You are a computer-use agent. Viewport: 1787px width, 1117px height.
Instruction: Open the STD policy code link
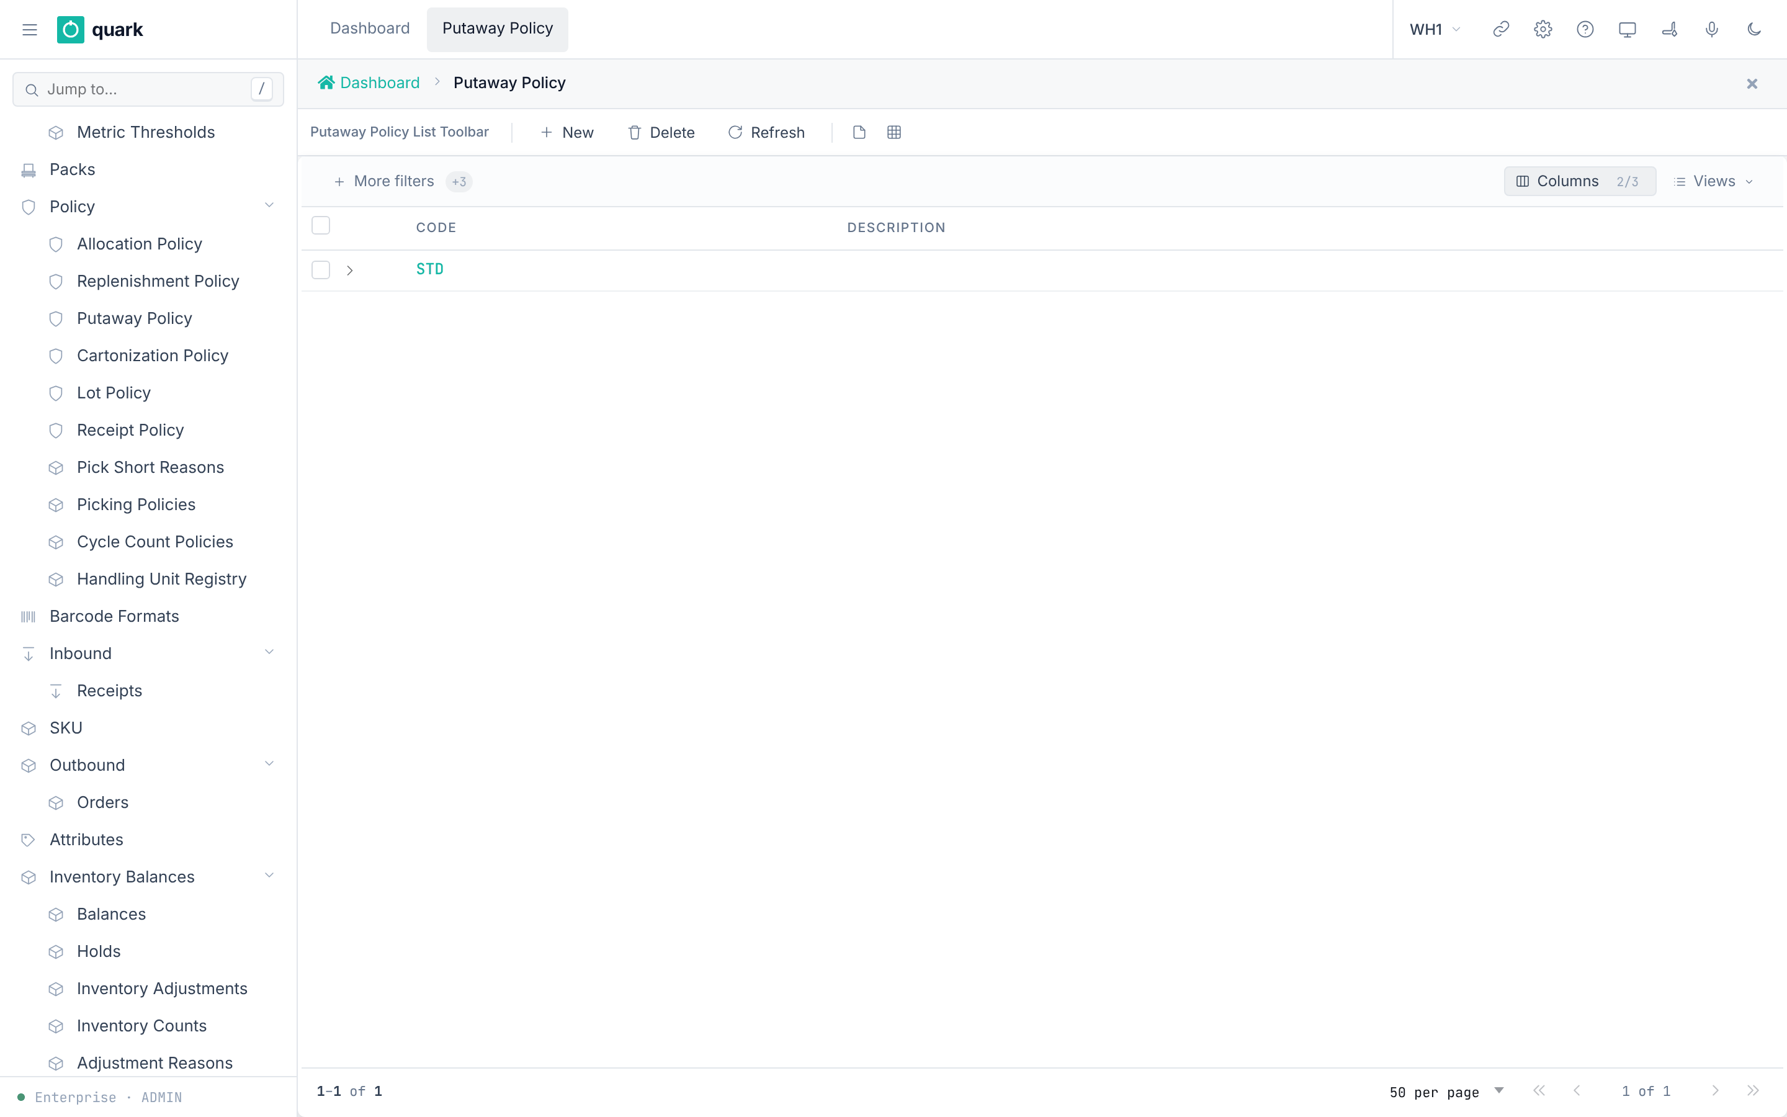tap(430, 269)
